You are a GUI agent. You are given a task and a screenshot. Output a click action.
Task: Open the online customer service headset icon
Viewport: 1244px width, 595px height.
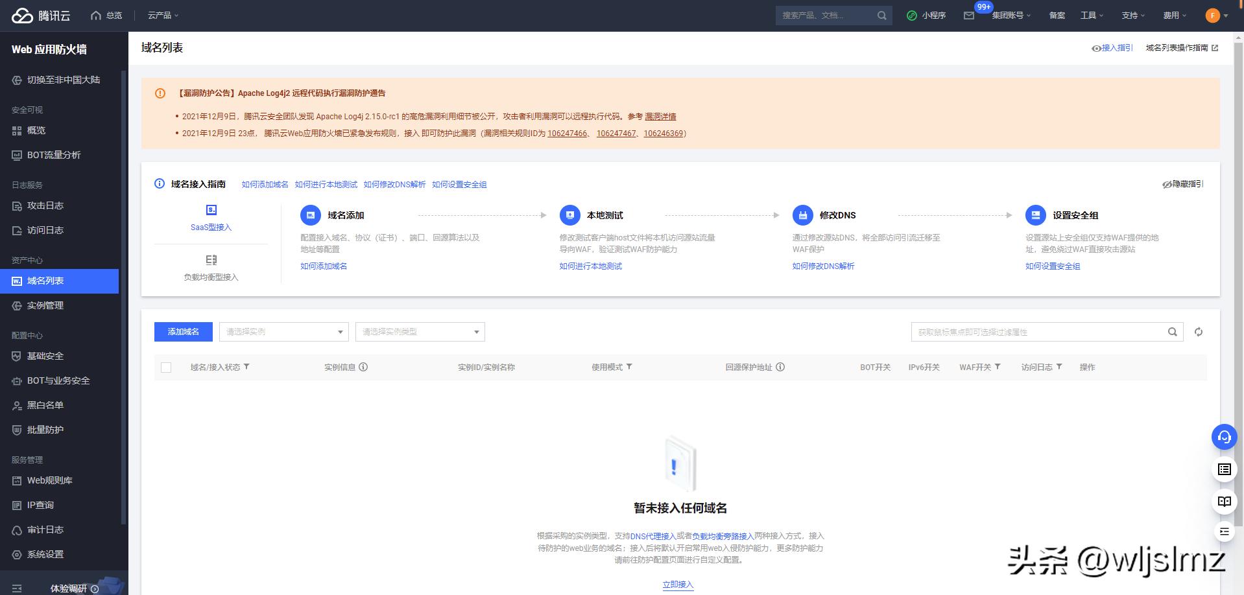click(x=1224, y=437)
